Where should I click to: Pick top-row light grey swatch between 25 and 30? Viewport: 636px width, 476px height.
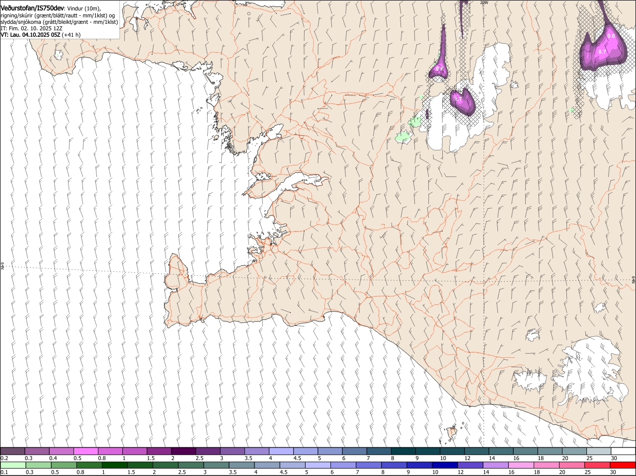[599, 451]
